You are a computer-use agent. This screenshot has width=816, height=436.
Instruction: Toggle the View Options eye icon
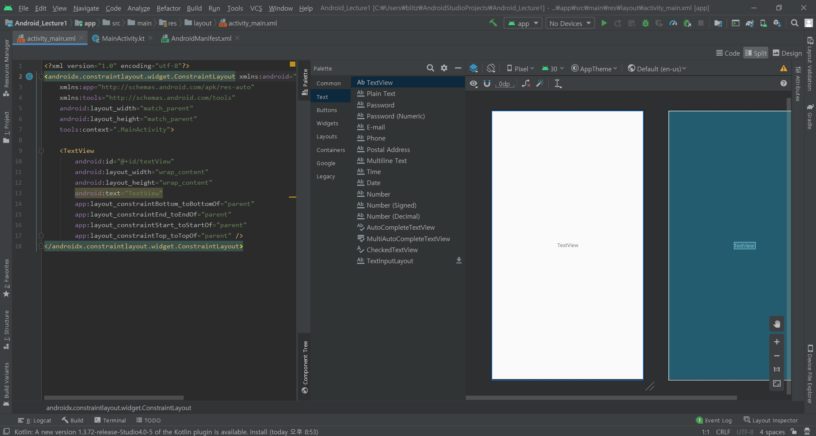click(474, 84)
